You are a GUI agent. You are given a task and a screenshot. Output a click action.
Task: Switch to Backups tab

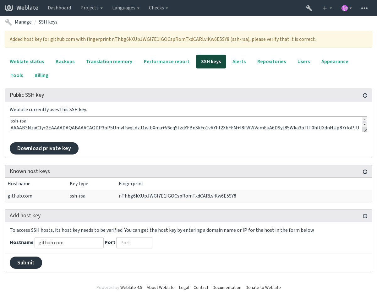pos(65,62)
